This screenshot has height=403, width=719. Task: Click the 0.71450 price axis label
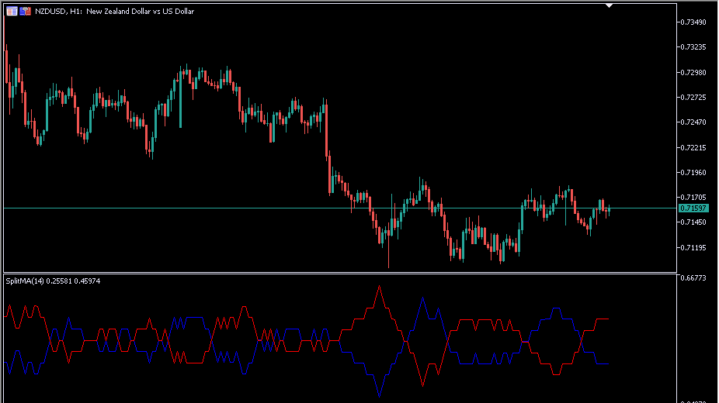coord(693,222)
